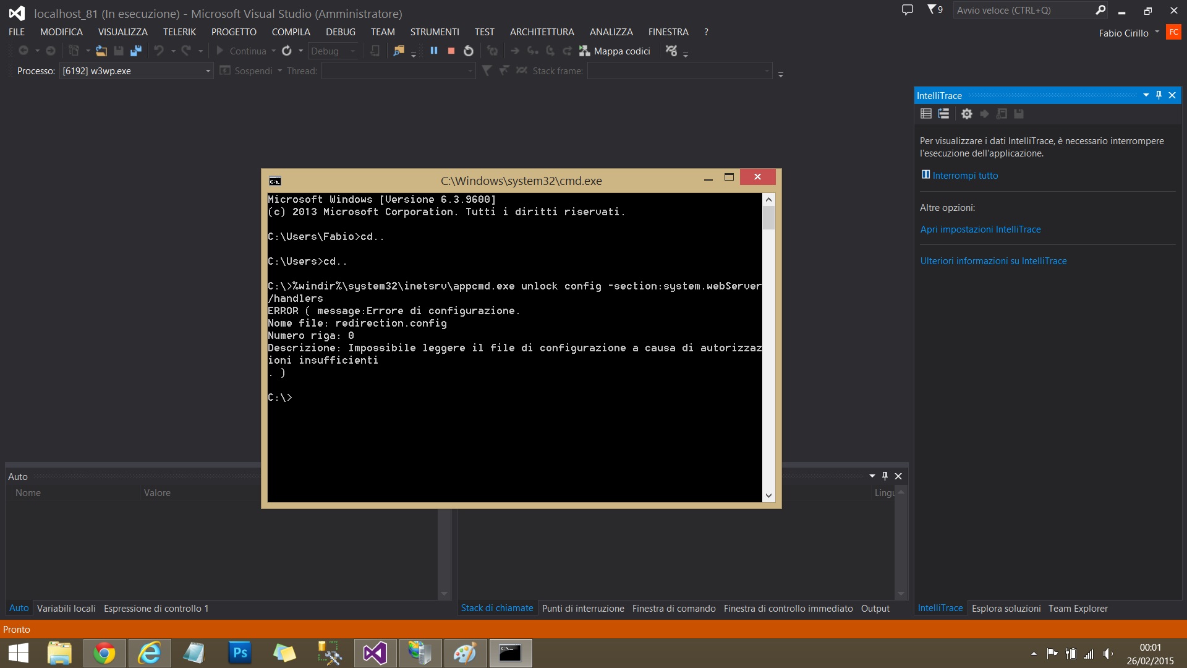This screenshot has width=1187, height=668.
Task: Click the Pause debugging (Interrompi tutto) toolbar icon
Action: coord(434,51)
